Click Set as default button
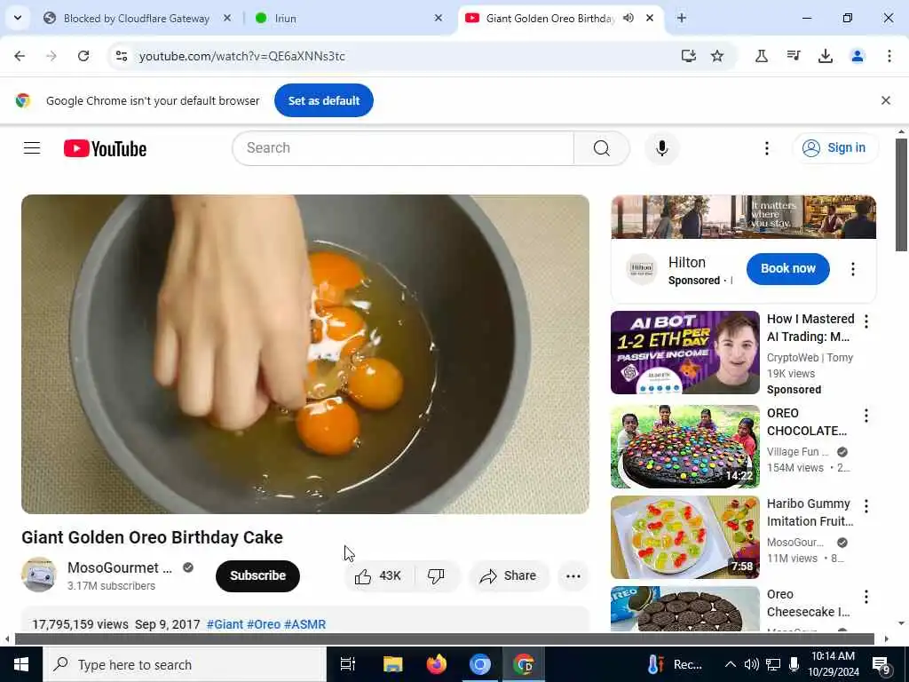 click(323, 100)
